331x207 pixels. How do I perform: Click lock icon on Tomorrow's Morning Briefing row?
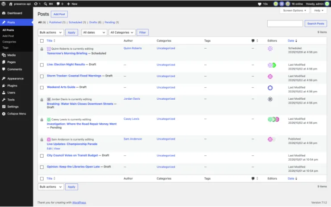(42, 49)
